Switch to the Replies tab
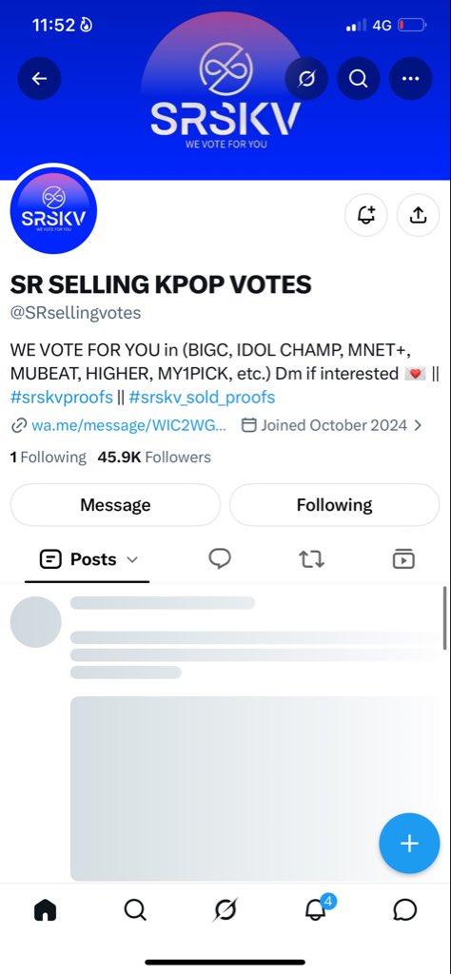451x974 pixels. click(x=219, y=559)
